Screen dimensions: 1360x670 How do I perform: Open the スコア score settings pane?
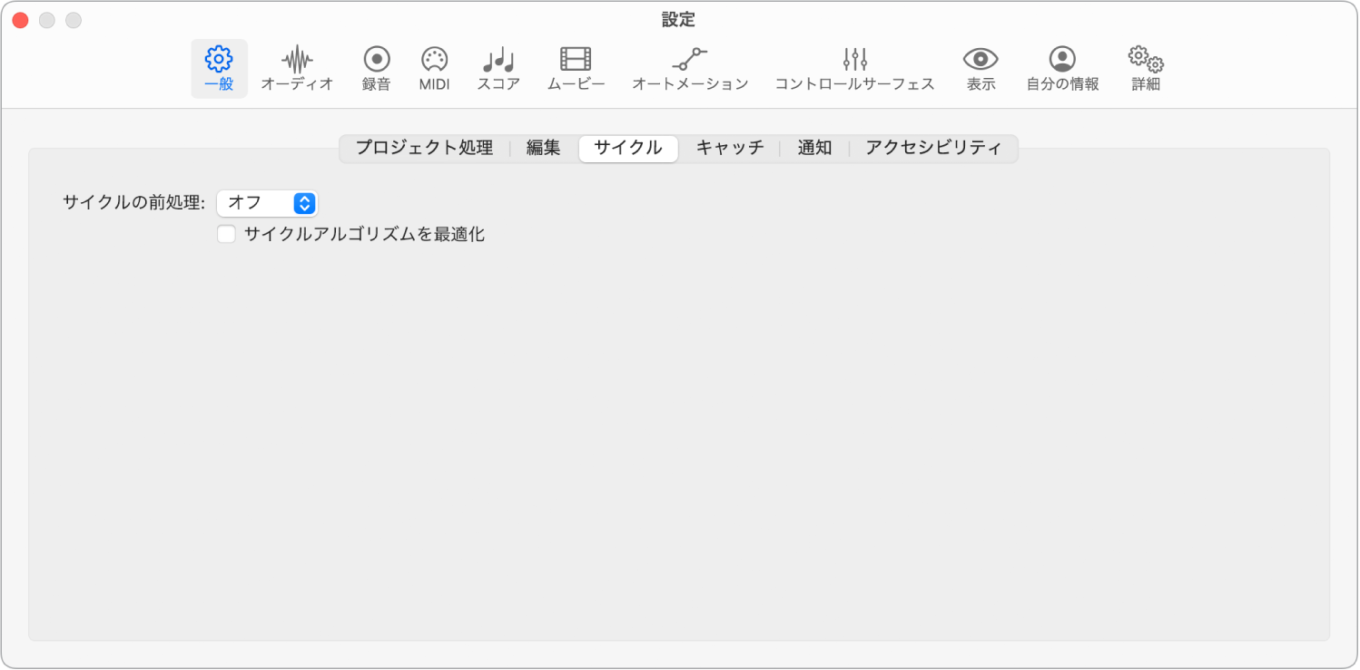coord(498,69)
